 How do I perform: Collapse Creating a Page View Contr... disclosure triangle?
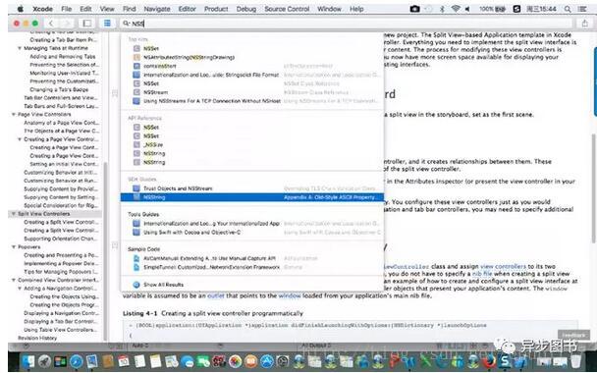[20, 139]
